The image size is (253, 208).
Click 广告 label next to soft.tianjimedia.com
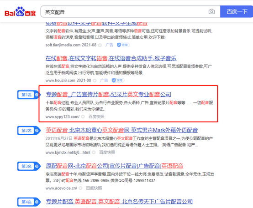(x=110, y=45)
